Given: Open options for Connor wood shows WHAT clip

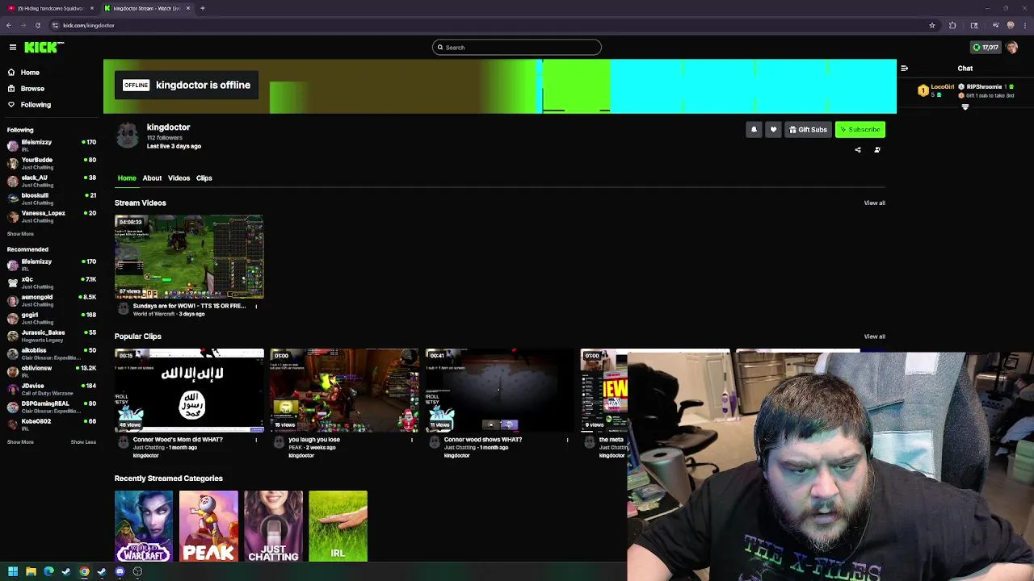Looking at the screenshot, I should click(x=567, y=441).
